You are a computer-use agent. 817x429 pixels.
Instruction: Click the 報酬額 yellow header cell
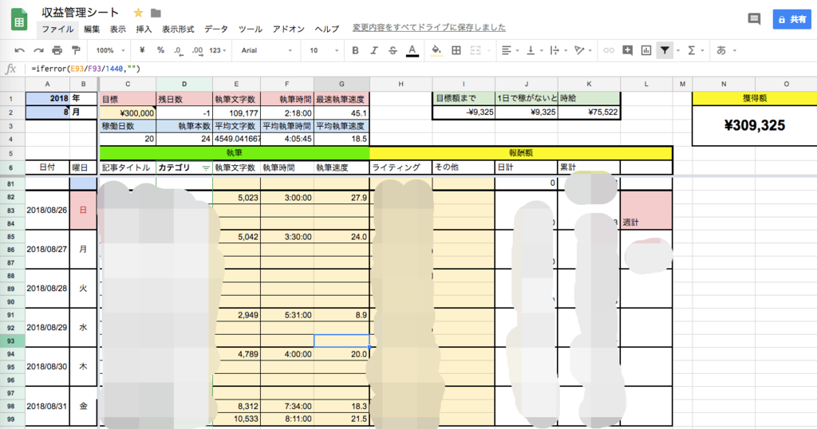tap(521, 152)
